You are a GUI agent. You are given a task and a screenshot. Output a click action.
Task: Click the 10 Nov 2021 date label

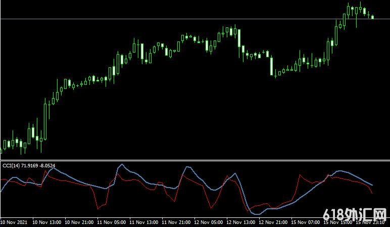click(x=15, y=222)
